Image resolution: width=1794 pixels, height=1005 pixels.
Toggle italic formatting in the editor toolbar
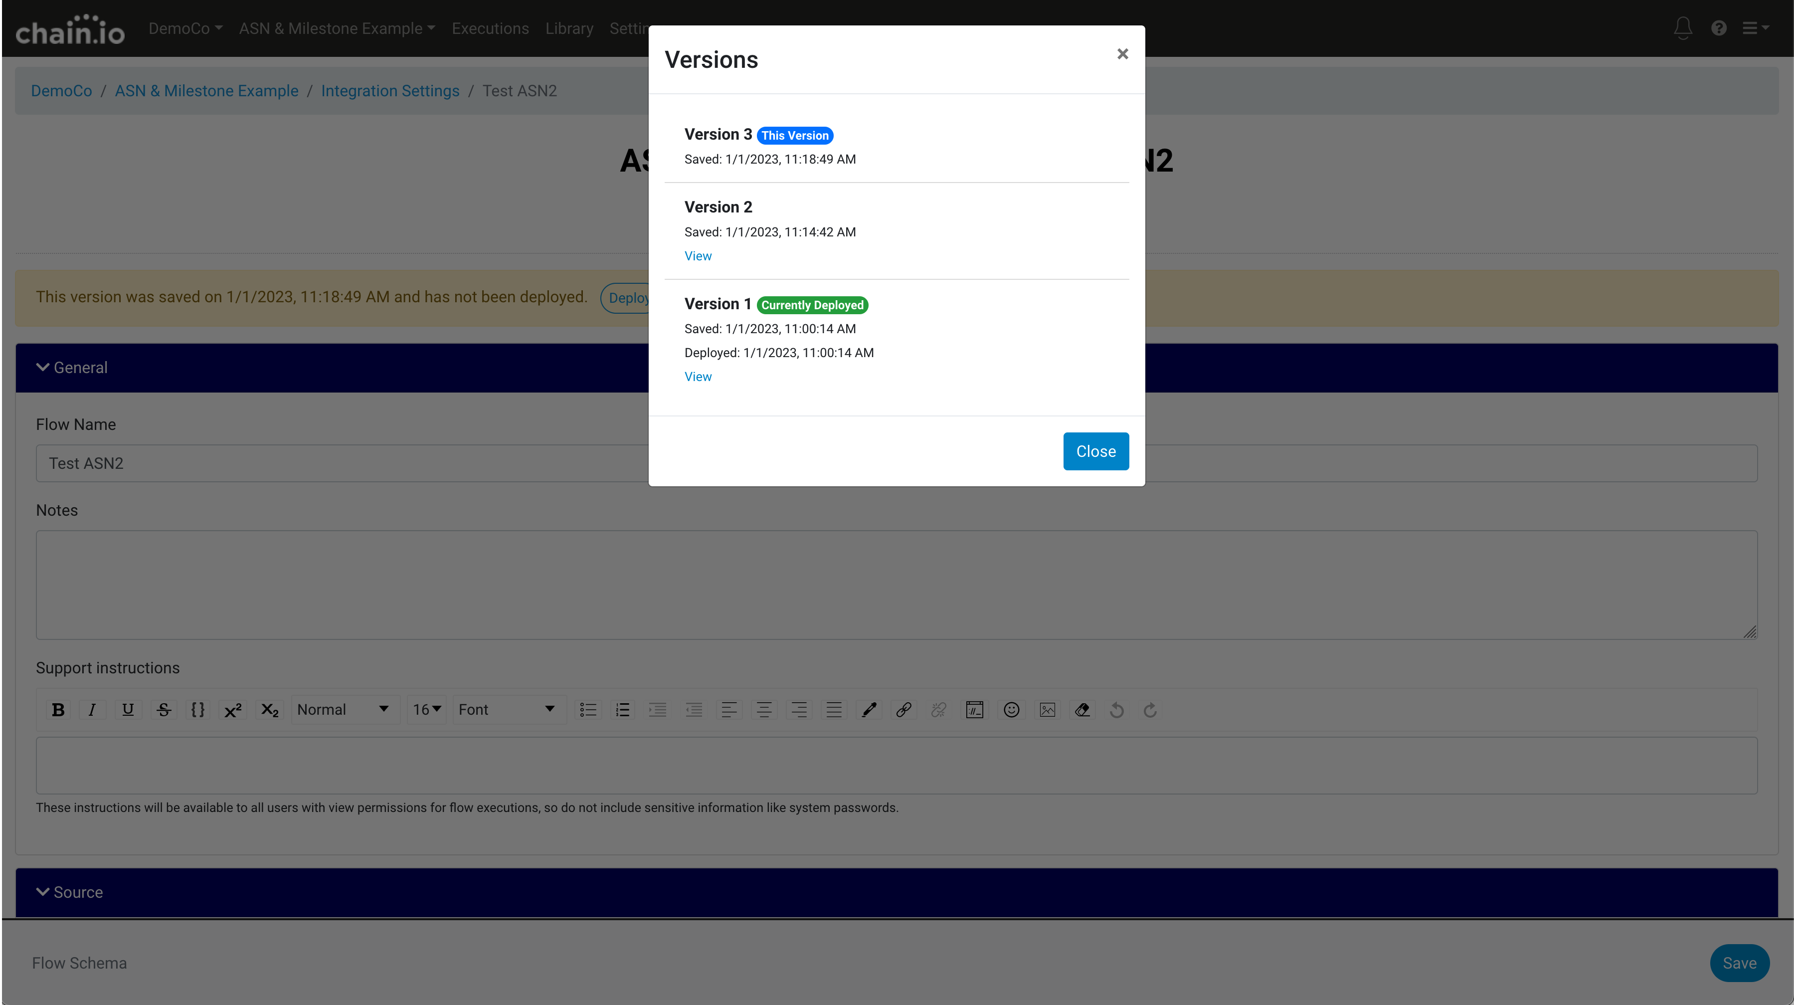coord(92,710)
